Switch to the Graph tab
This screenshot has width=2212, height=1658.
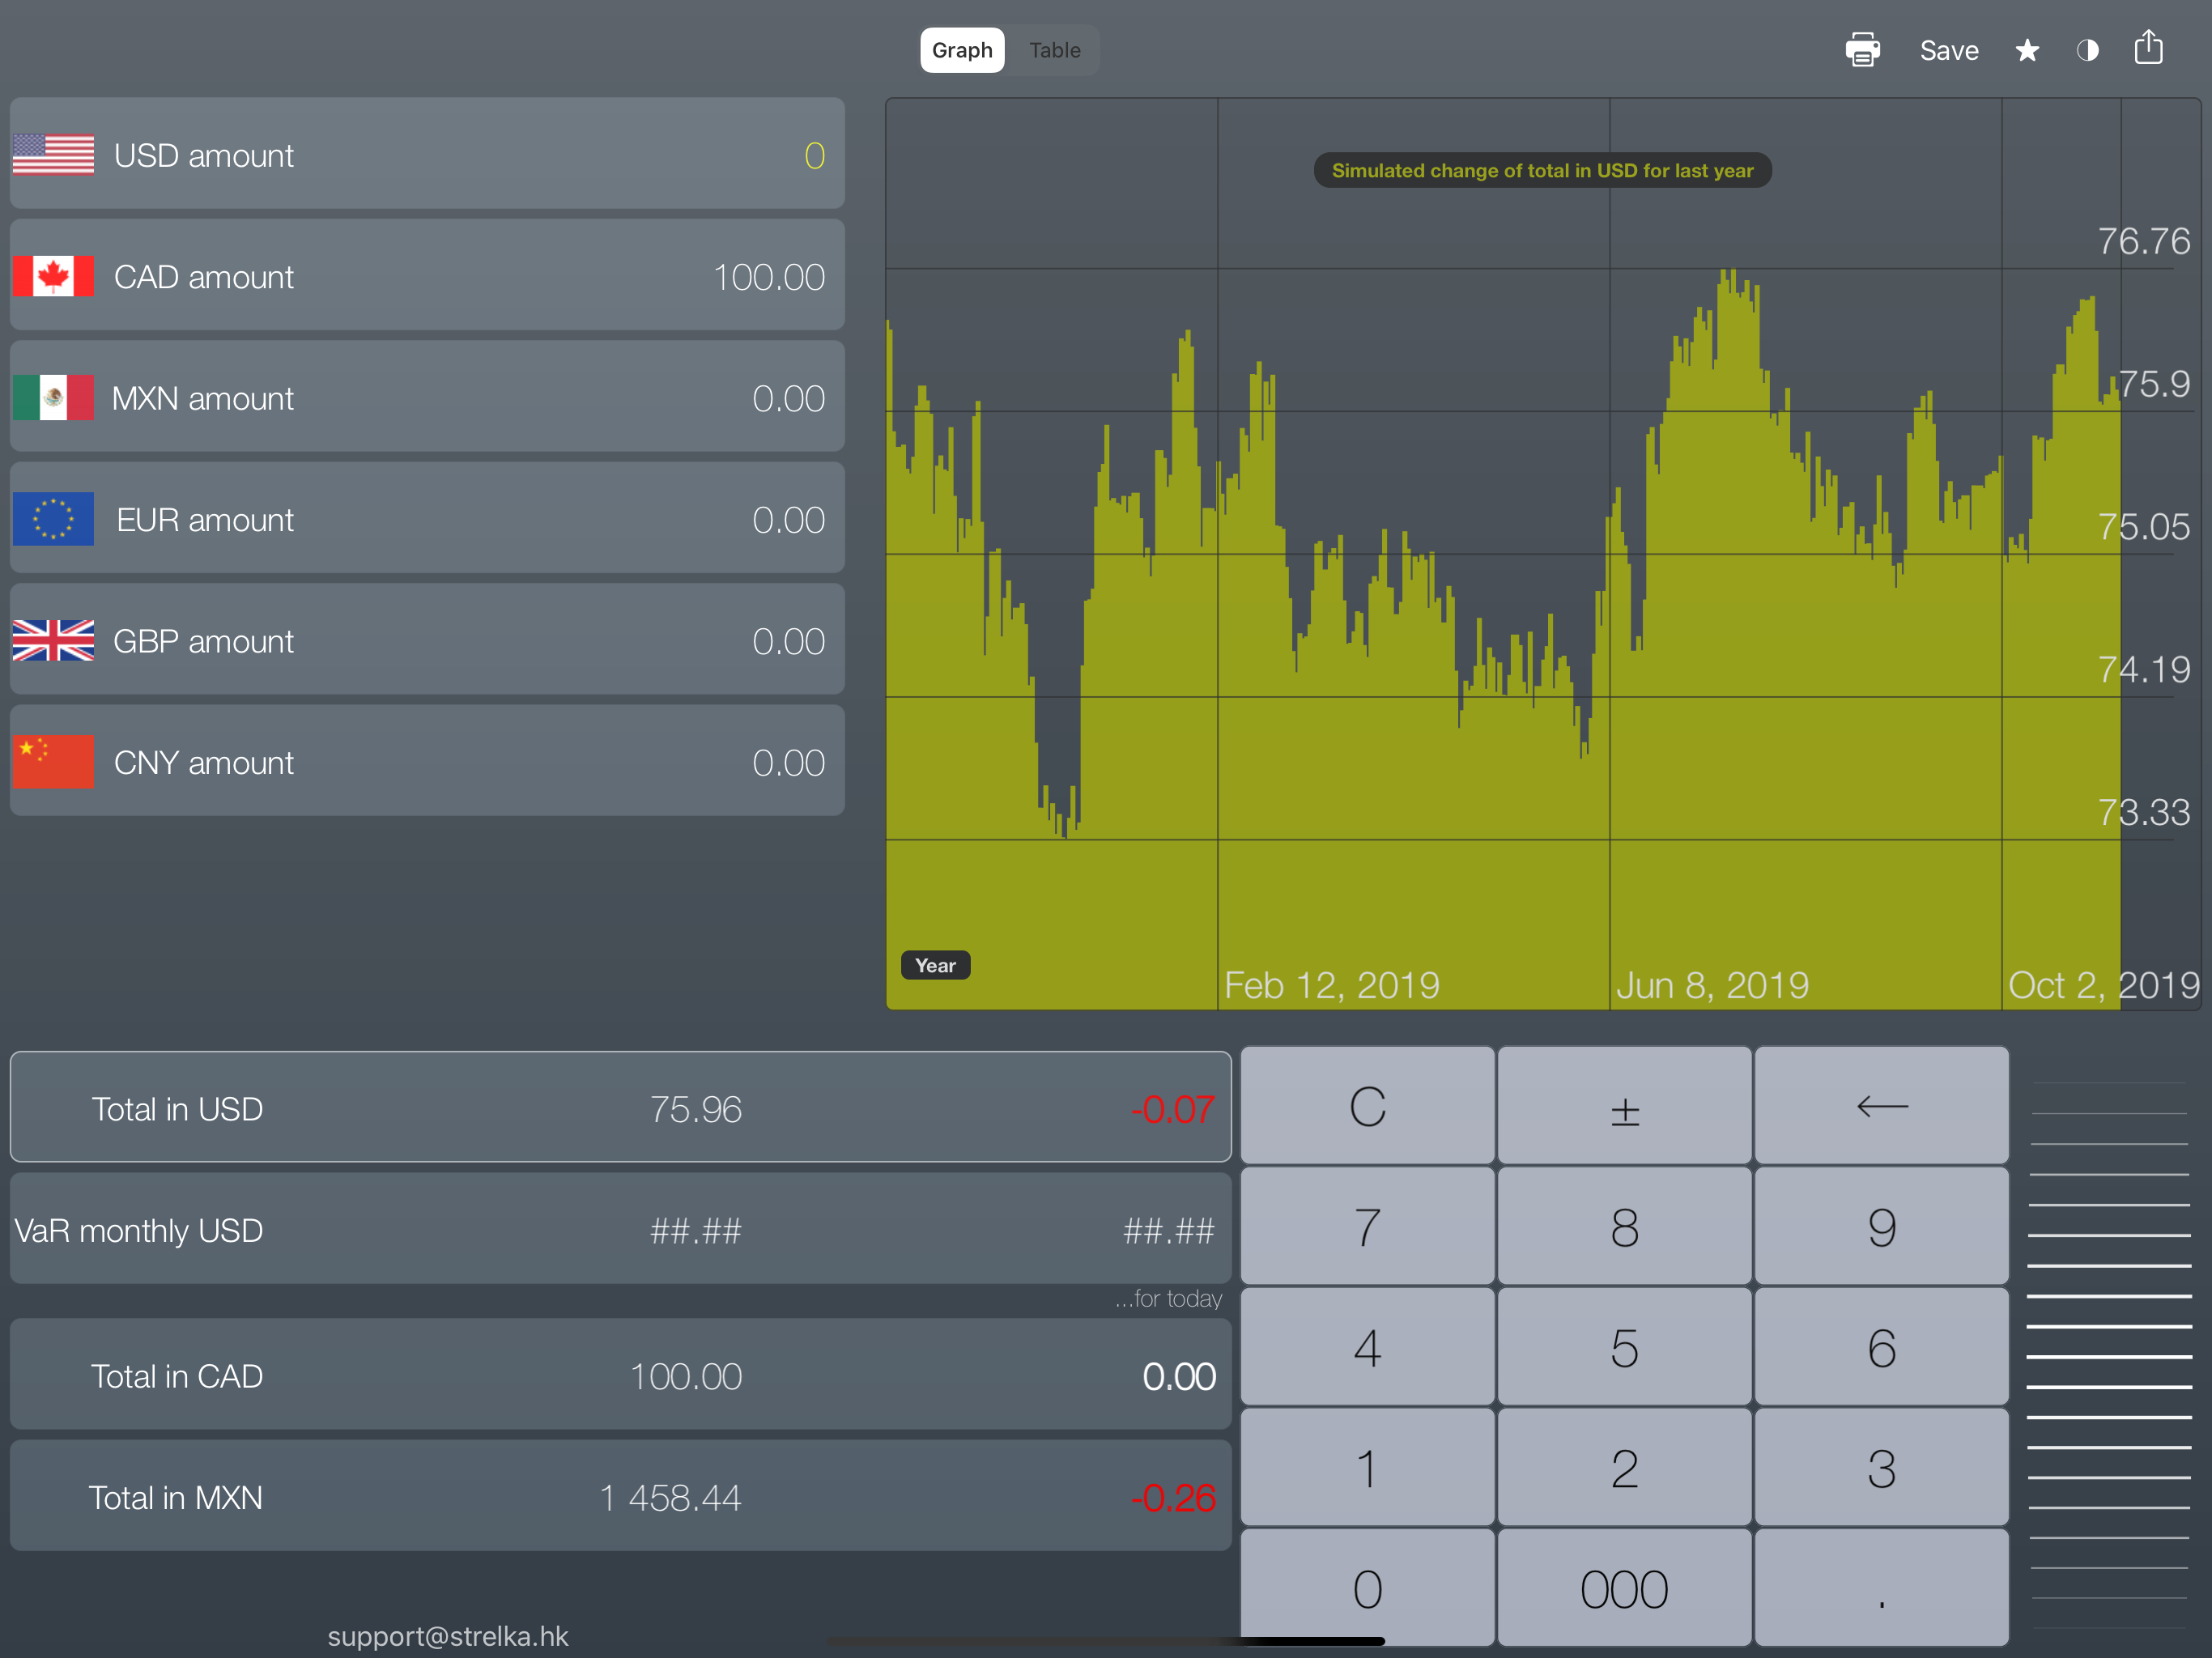962,50
